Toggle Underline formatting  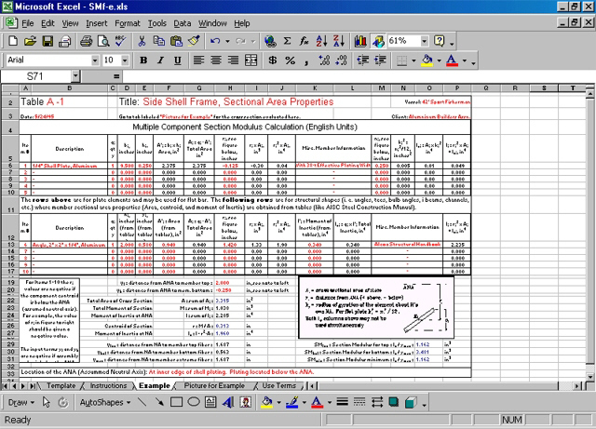pyautogui.click(x=178, y=60)
